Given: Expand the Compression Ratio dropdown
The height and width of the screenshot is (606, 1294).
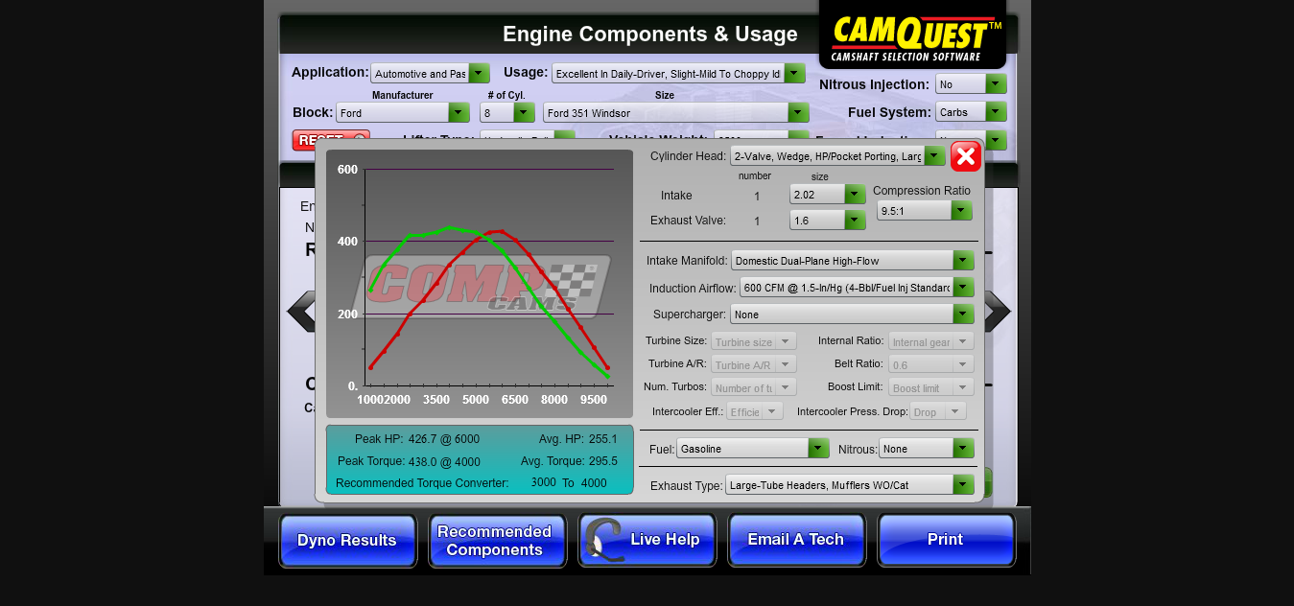Looking at the screenshot, I should pyautogui.click(x=925, y=211).
